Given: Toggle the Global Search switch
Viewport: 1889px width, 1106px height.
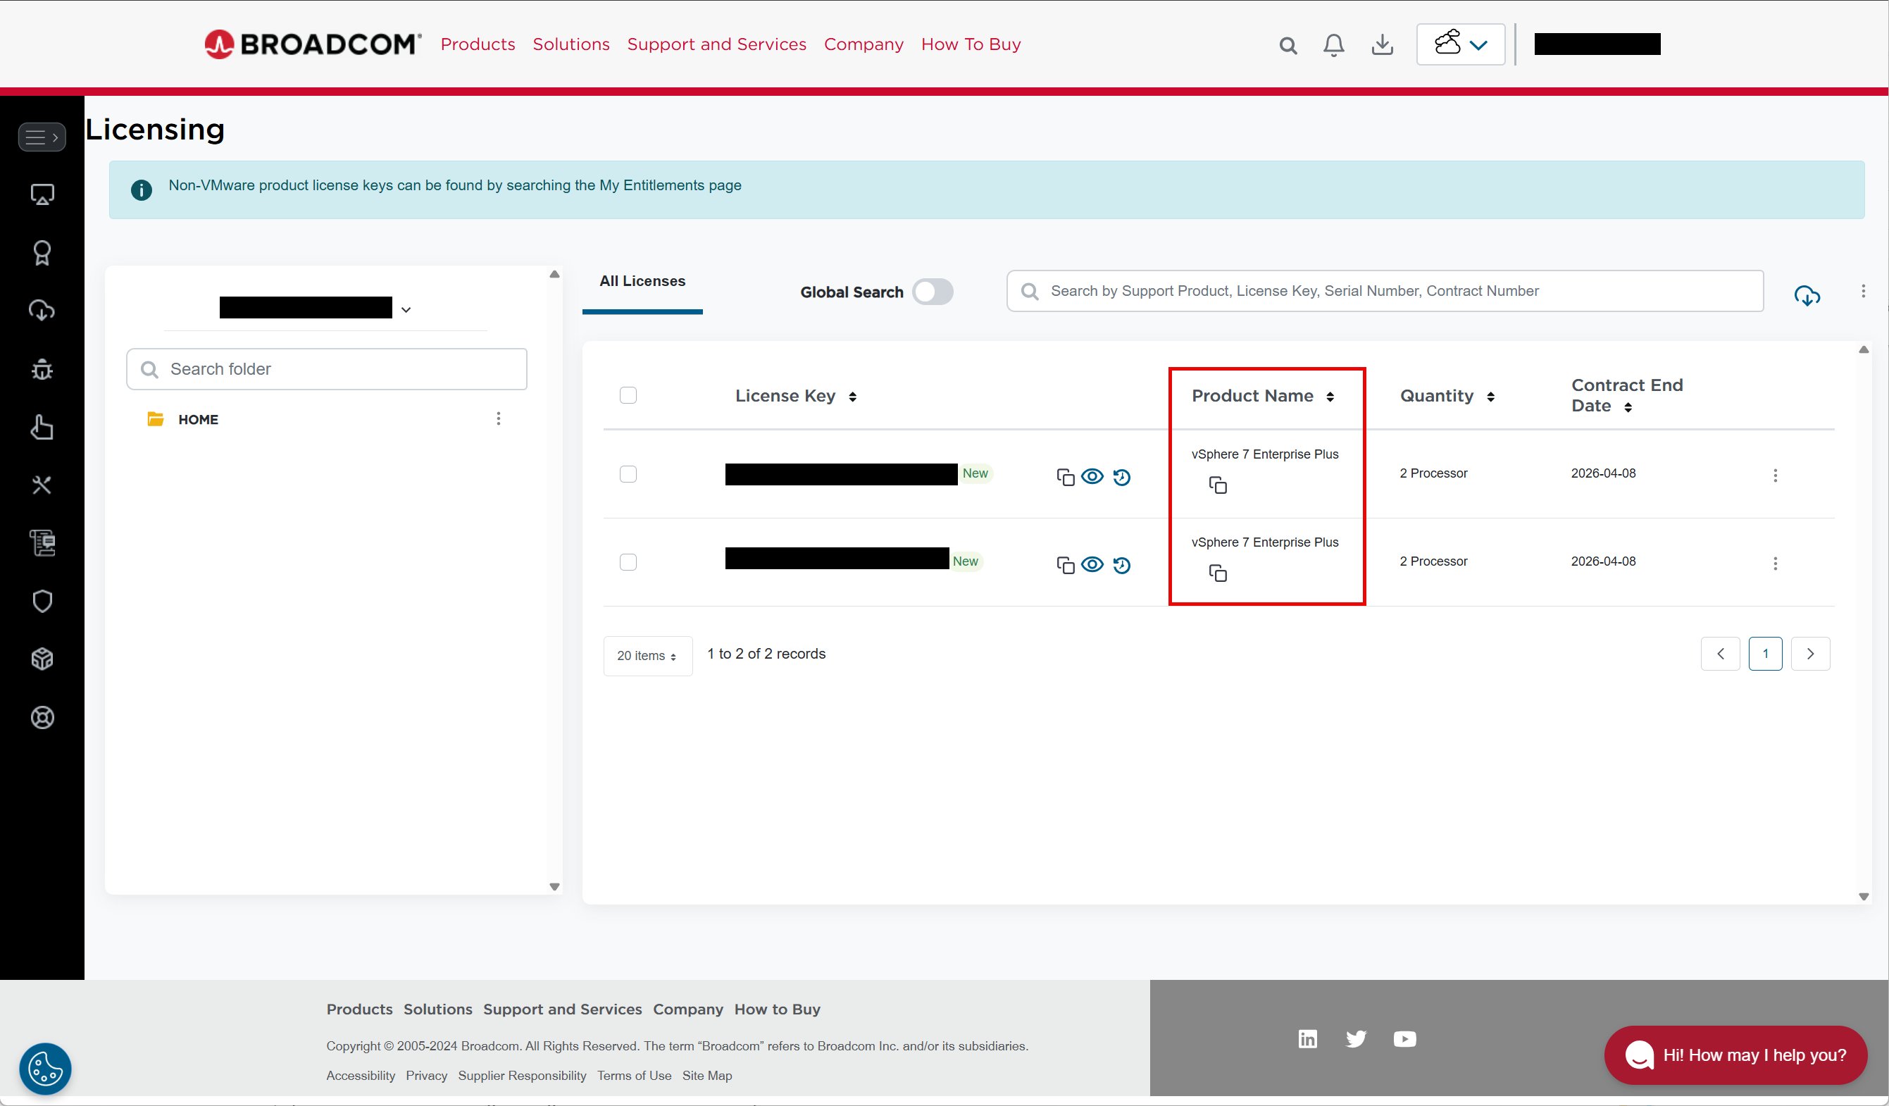Looking at the screenshot, I should click(933, 292).
